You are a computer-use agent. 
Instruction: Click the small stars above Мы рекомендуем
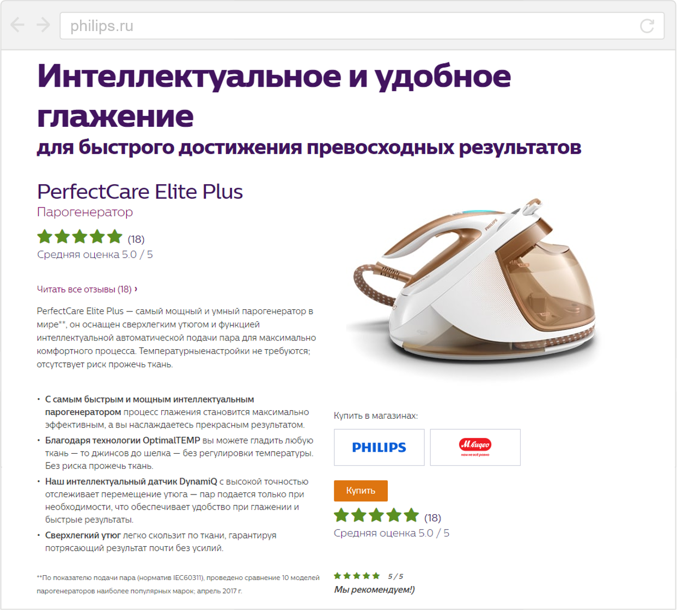click(x=357, y=576)
